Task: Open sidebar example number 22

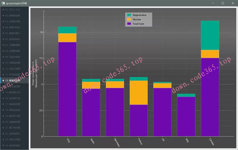Action: click(14, 134)
